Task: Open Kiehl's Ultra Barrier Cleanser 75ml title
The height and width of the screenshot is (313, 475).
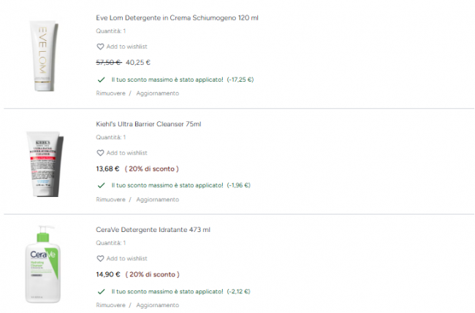Action: point(148,124)
